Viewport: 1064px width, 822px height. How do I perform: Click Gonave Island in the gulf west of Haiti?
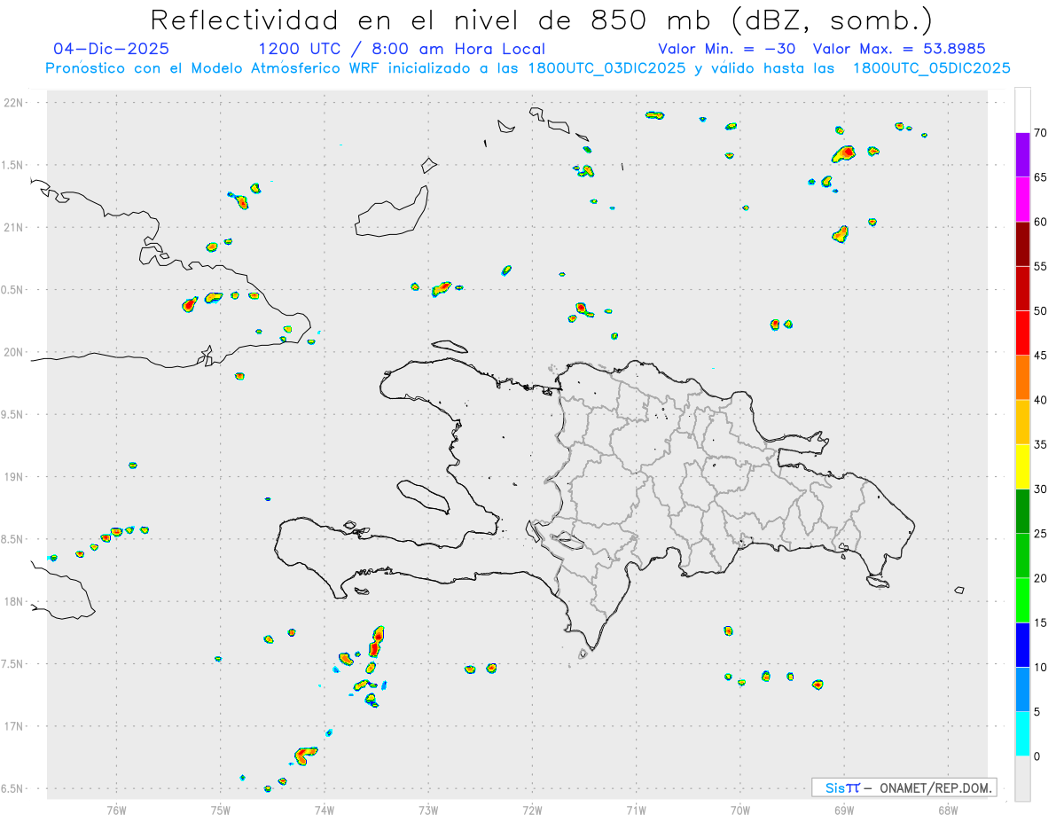pyautogui.click(x=422, y=497)
